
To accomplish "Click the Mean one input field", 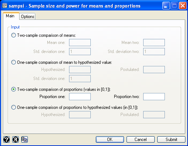I will tap(80, 43).
